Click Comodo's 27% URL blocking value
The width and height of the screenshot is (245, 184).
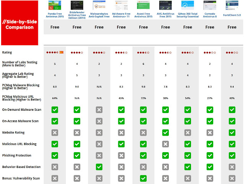pos(210,98)
